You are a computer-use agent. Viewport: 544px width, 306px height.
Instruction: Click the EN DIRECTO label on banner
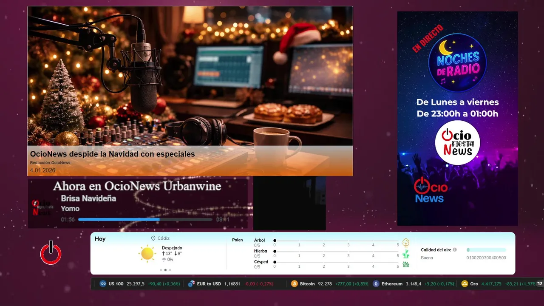pyautogui.click(x=428, y=39)
